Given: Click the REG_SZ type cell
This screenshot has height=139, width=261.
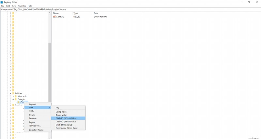Looking at the screenshot, I should click(77, 17).
